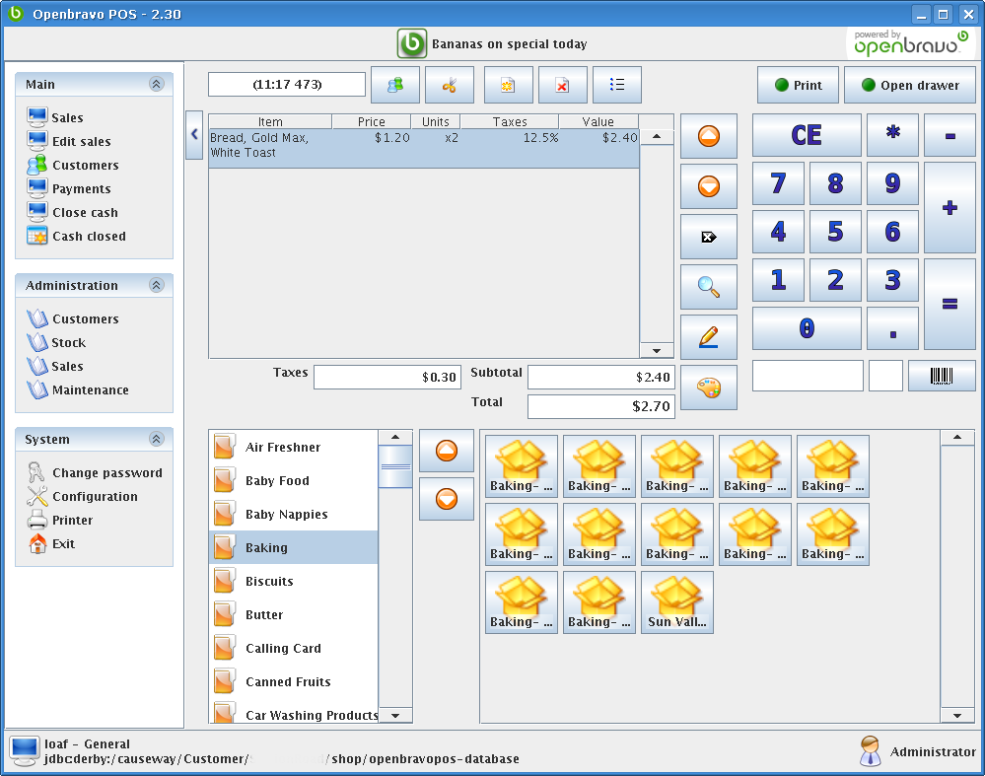
Task: Click the Sun Vall... product tile
Action: click(x=677, y=602)
